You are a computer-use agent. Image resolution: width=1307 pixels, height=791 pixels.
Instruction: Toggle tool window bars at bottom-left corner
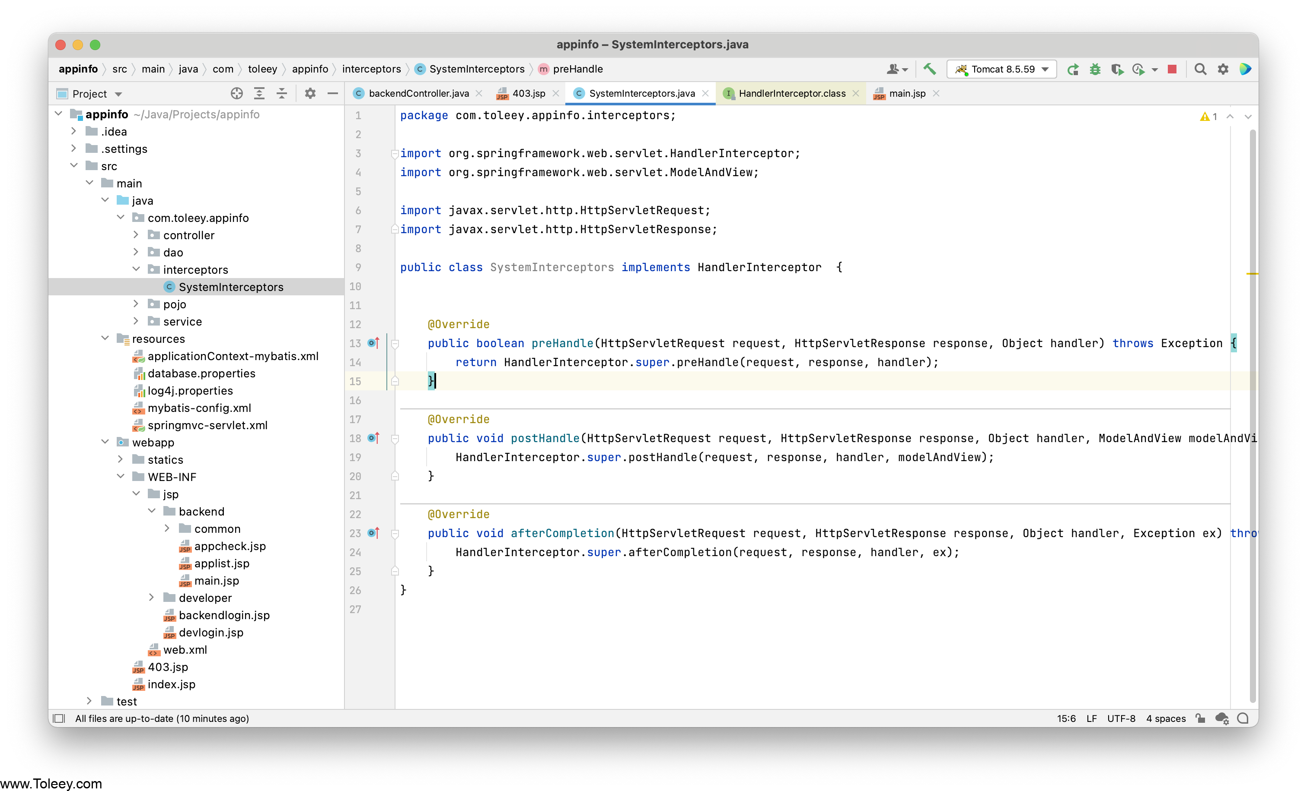pos(59,718)
